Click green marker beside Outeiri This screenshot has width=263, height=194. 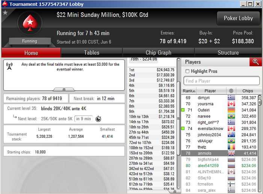coord(183,110)
